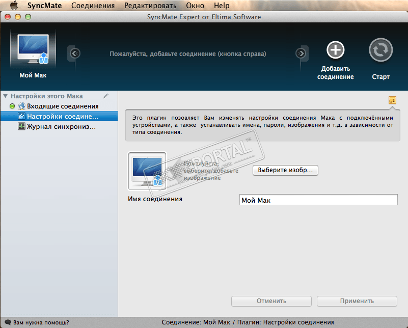Click the Имя соединения text field
Viewport: 408px width, 328px height.
tap(318, 200)
